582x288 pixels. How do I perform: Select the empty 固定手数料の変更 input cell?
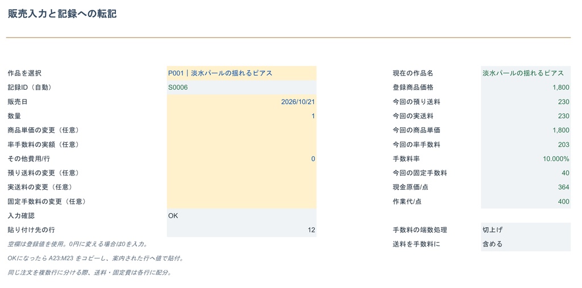pos(242,202)
